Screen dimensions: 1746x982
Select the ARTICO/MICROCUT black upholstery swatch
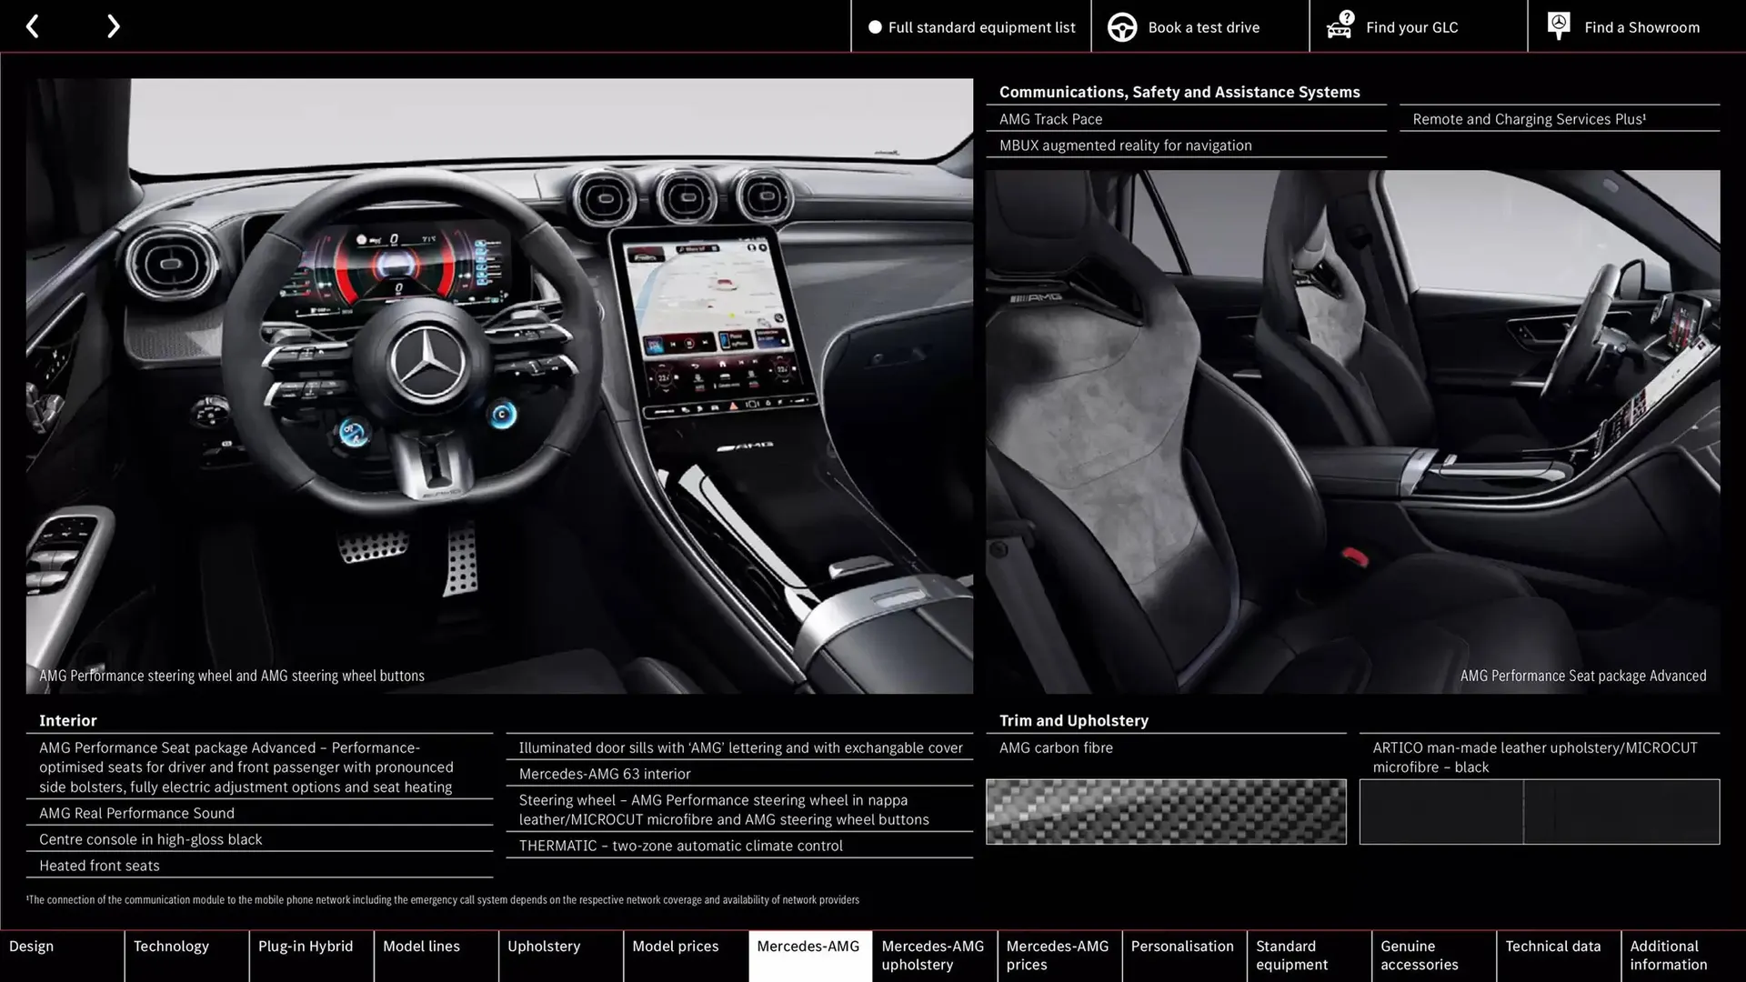[x=1540, y=811]
